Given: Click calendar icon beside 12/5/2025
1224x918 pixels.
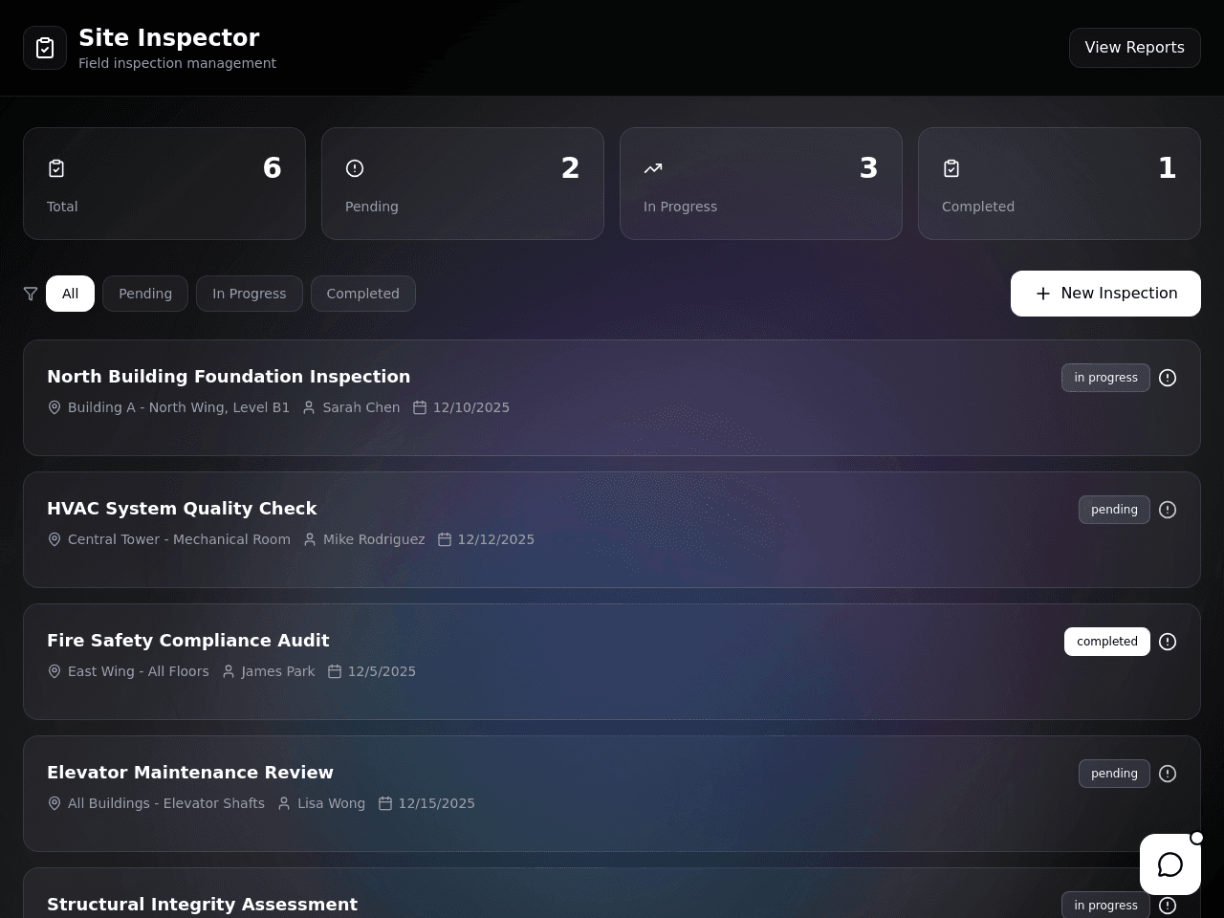Looking at the screenshot, I should point(335,671).
